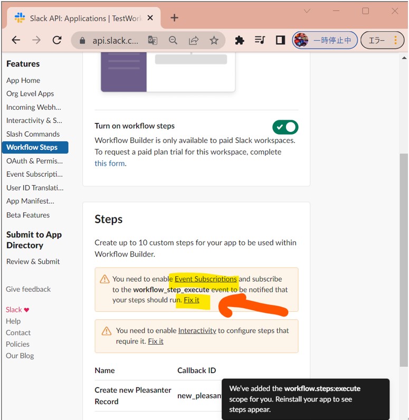Click the Give feedback link

pyautogui.click(x=28, y=289)
